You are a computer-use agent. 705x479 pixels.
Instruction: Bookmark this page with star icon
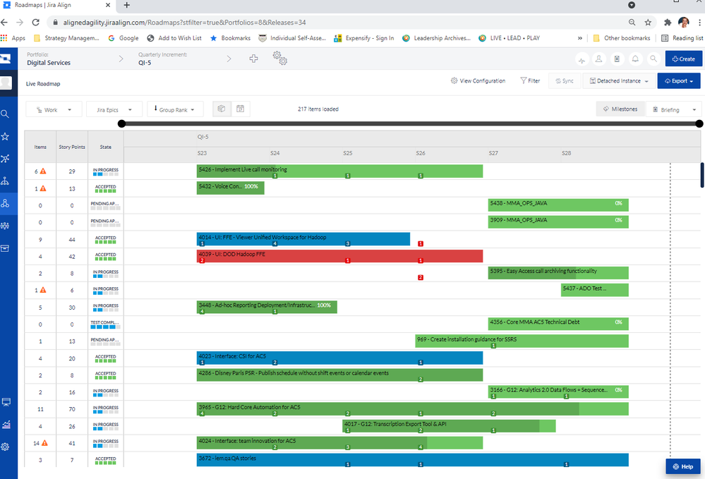pos(648,22)
